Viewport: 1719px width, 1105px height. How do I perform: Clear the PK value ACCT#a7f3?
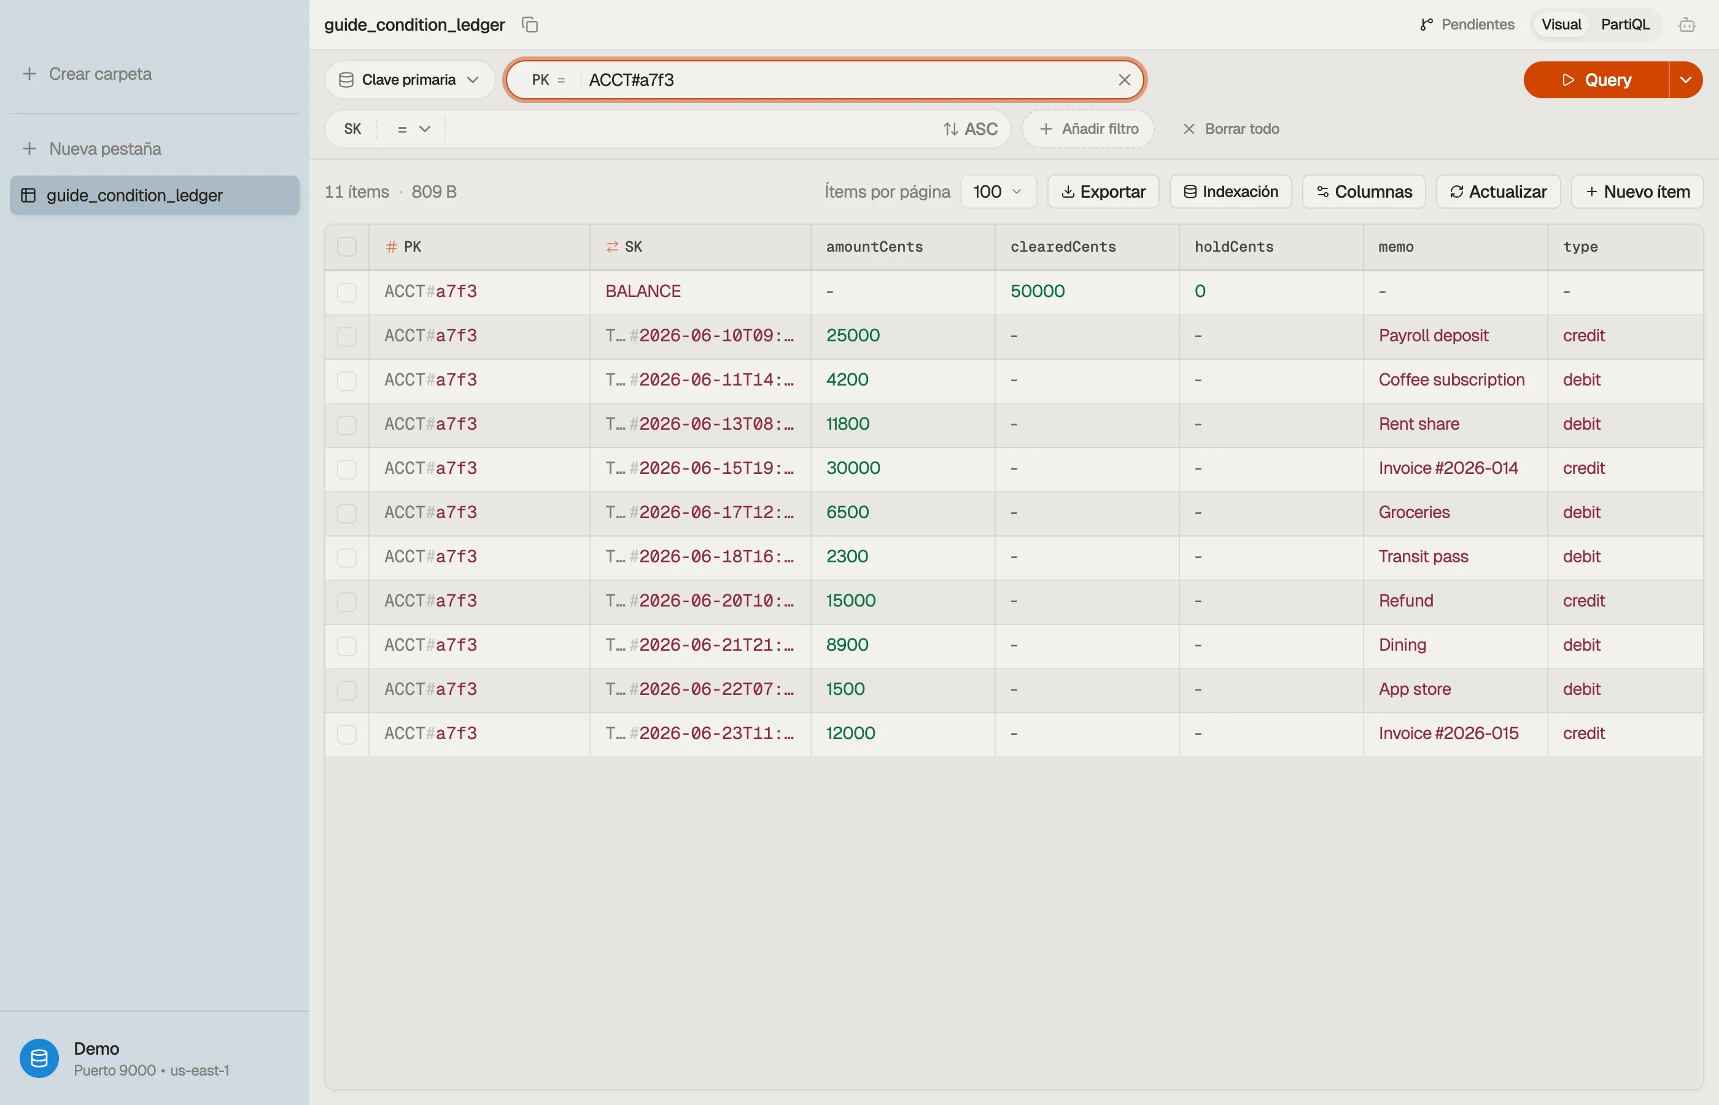coord(1124,80)
